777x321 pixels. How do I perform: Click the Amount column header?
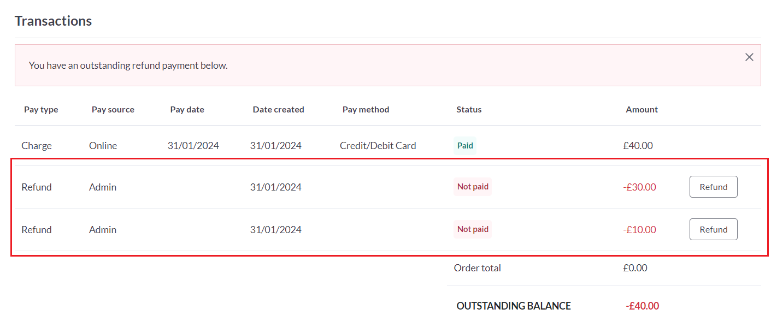tap(641, 109)
